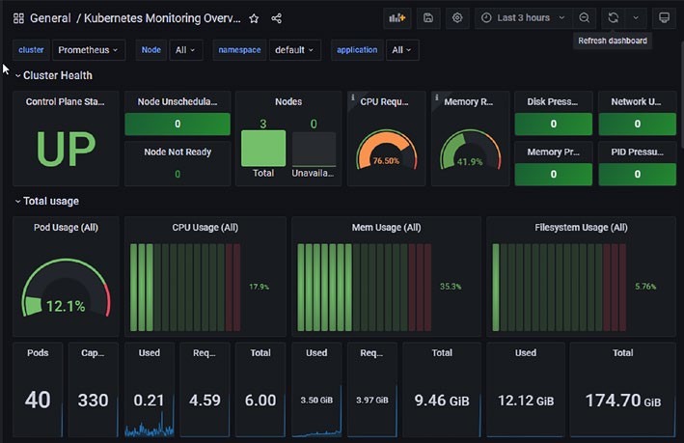Open the Node All dropdown

(186, 50)
